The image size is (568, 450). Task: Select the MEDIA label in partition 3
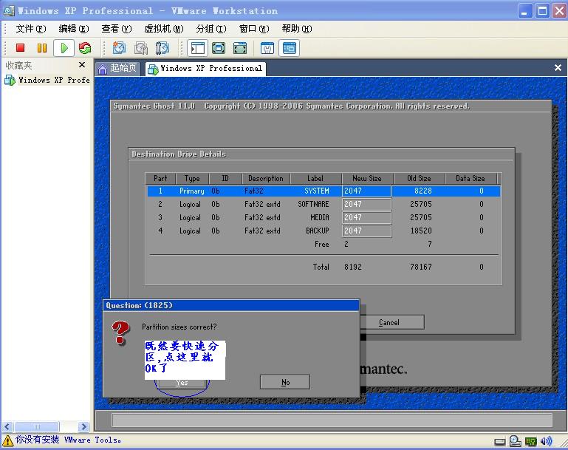coord(320,217)
